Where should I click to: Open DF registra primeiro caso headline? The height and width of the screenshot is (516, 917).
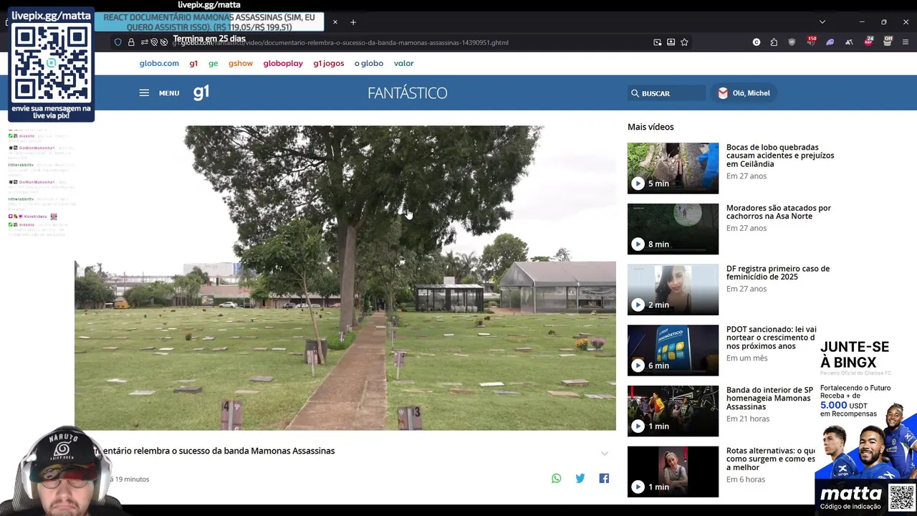click(778, 273)
